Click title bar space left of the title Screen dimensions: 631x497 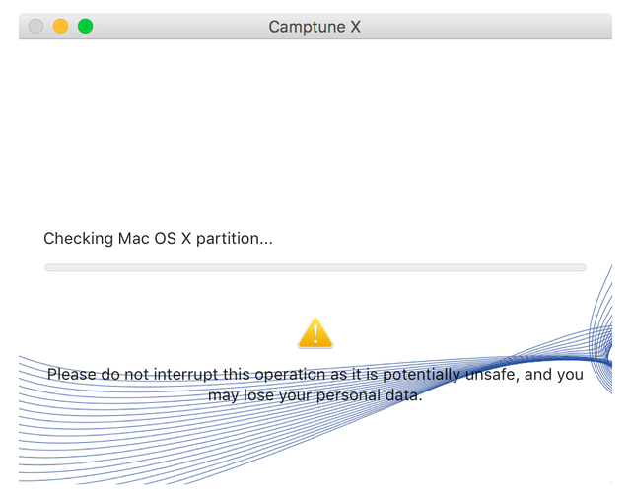177,27
